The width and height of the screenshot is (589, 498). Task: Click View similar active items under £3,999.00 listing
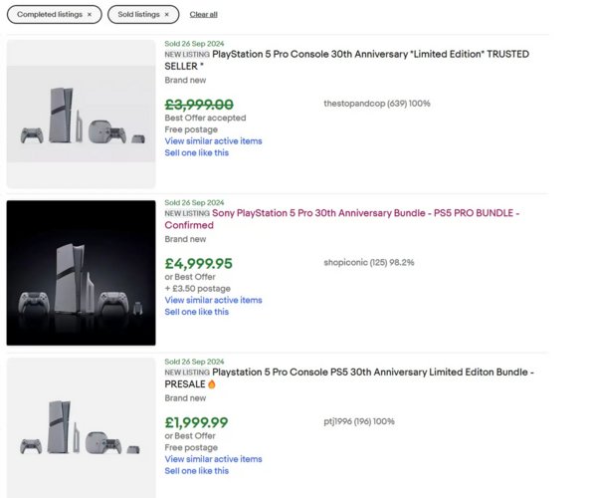[213, 141]
